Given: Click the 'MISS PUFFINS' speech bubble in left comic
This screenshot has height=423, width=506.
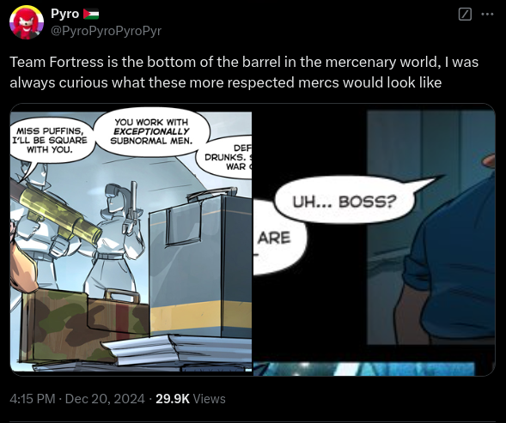Looking at the screenshot, I should [50, 141].
